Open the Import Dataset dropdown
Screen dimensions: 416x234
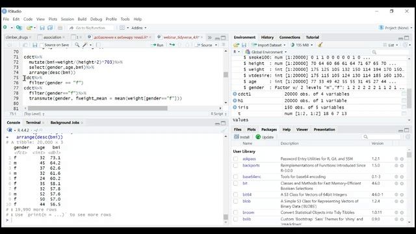tap(268, 45)
